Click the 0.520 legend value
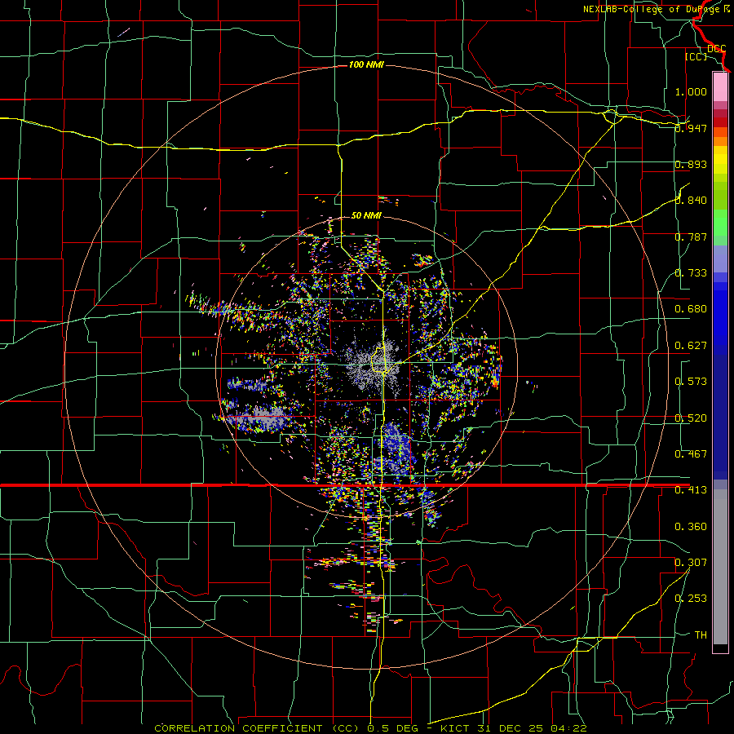The image size is (734, 734). (691, 418)
